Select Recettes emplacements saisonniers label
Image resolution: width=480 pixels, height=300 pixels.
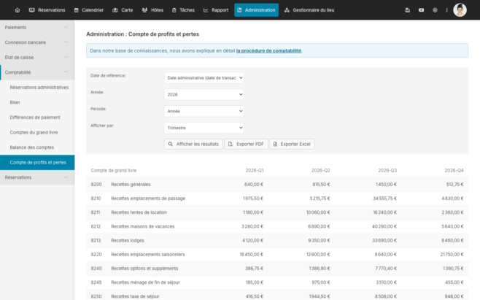tap(148, 254)
